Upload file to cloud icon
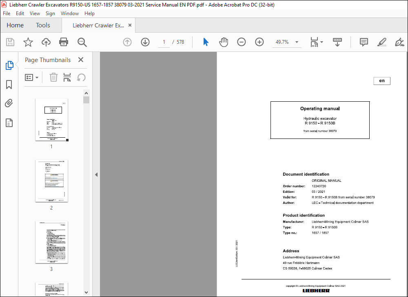This screenshot has width=408, height=297. point(46,42)
